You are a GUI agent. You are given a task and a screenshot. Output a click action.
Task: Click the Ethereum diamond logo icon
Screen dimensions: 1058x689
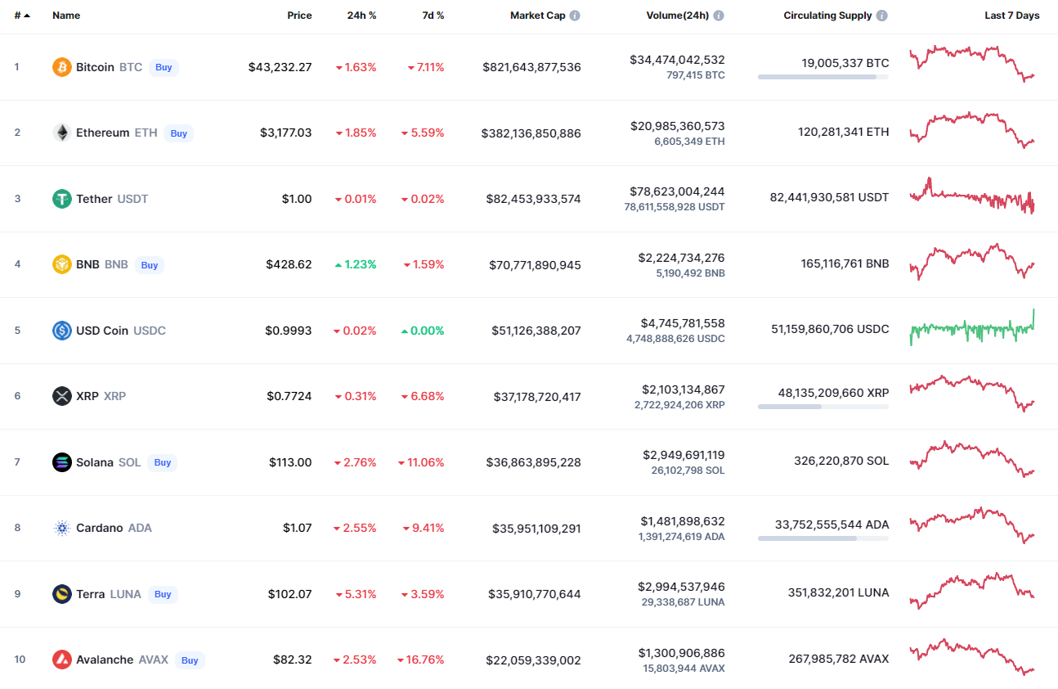pyautogui.click(x=62, y=133)
